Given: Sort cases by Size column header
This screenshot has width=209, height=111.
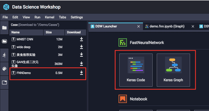Looking at the screenshot, I should coord(54,32).
